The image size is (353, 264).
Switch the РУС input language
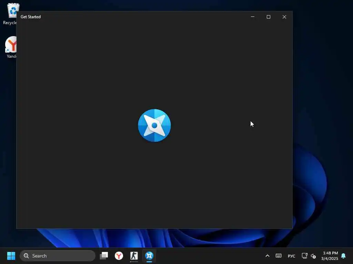point(291,256)
